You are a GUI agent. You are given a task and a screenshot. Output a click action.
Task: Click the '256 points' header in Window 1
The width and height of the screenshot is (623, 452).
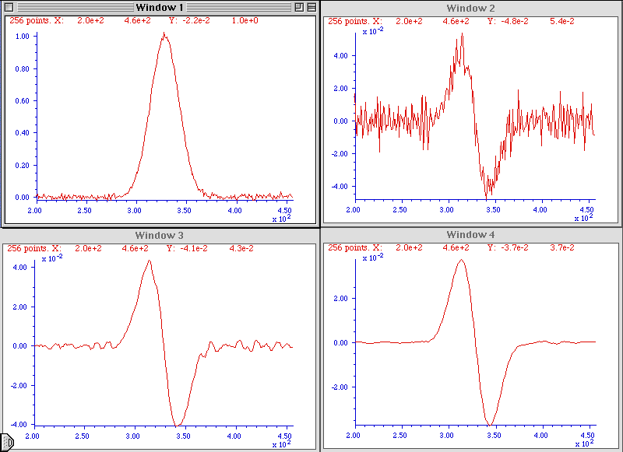pos(30,21)
